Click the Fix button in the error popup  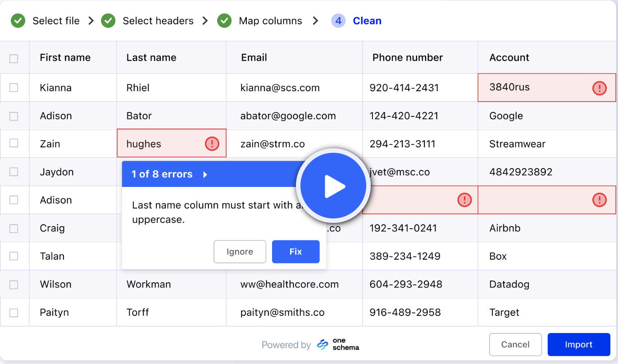[295, 252]
